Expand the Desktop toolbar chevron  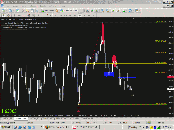140,126
